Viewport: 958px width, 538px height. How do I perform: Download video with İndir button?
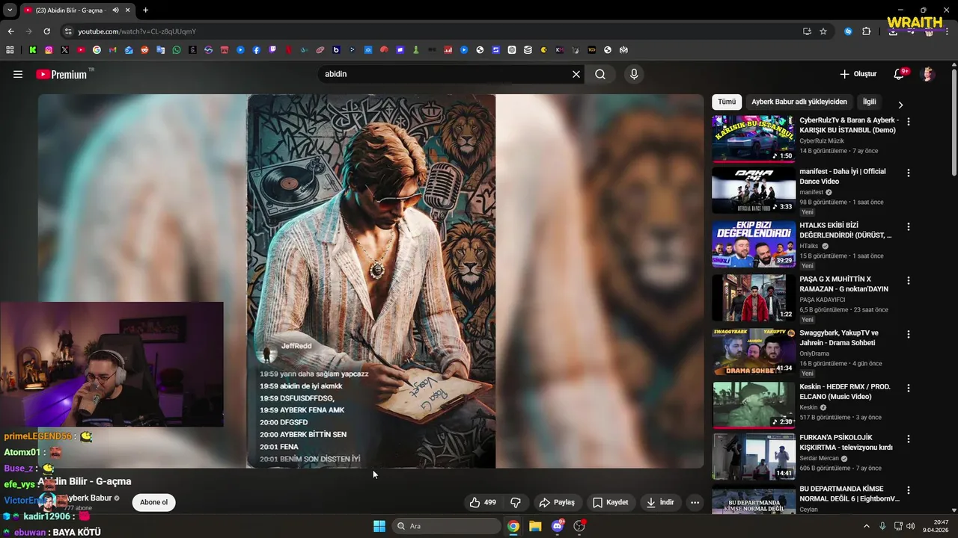click(x=659, y=502)
